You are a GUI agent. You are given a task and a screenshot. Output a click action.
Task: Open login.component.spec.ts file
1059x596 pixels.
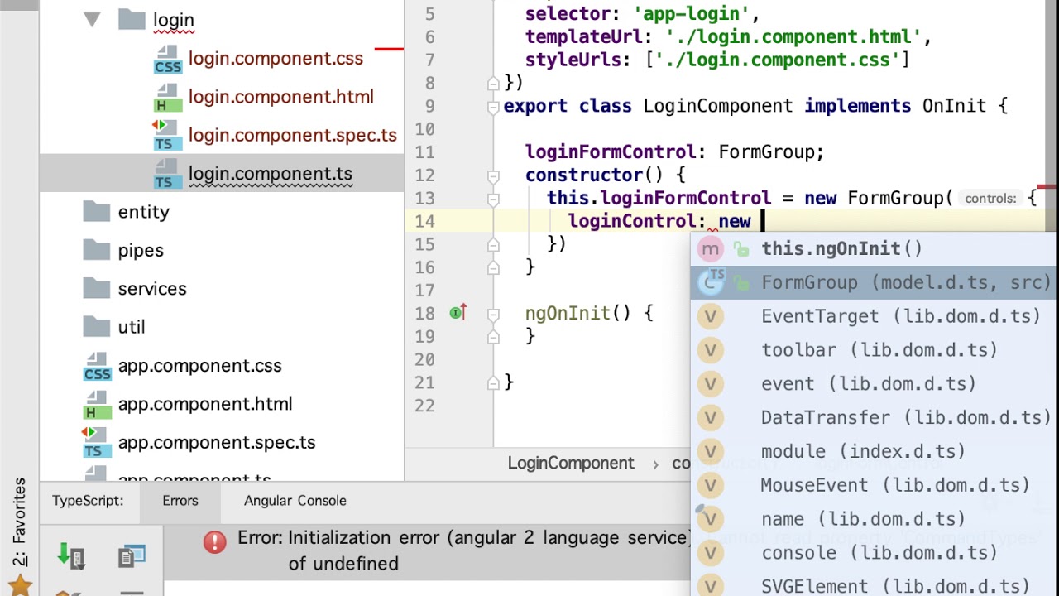(x=293, y=135)
